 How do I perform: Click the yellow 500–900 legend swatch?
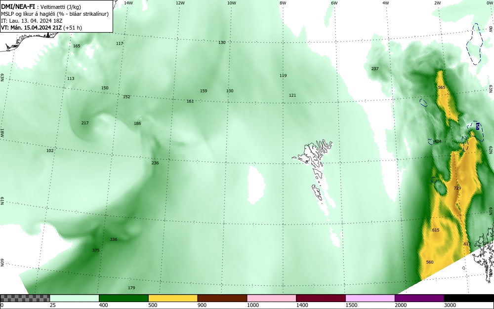[x=173, y=298]
